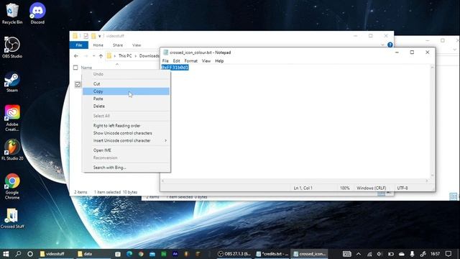Go up one folder in Explorer
This screenshot has width=460, height=259.
tap(101, 56)
